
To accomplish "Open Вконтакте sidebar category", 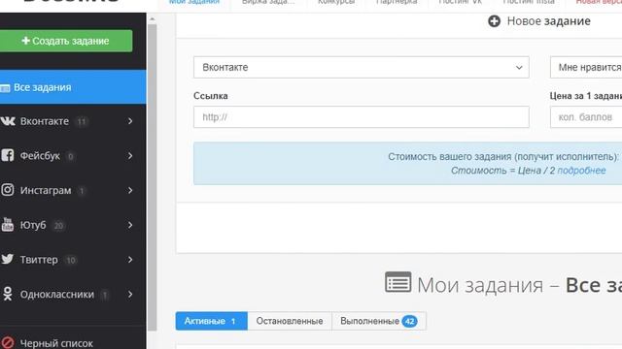I will tap(73, 121).
